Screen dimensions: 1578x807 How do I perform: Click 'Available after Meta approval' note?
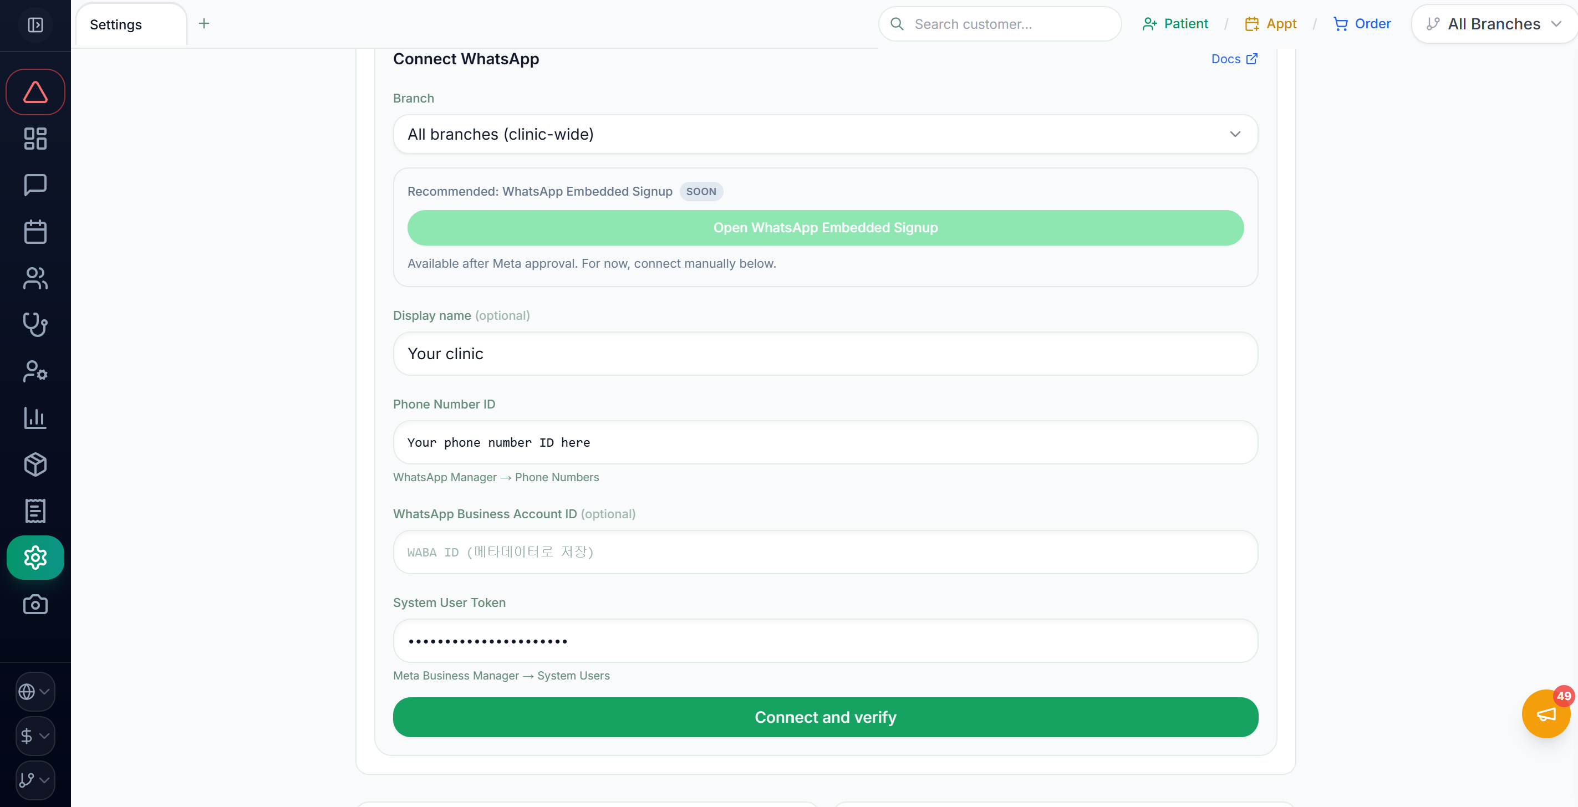click(x=591, y=263)
